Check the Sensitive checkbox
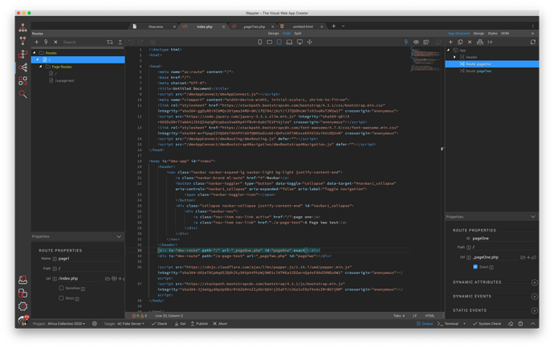The width and height of the screenshot is (554, 348). pyautogui.click(x=62, y=288)
